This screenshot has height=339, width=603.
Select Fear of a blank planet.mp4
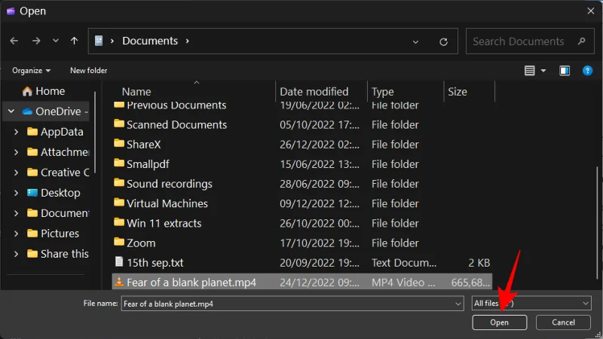(191, 282)
